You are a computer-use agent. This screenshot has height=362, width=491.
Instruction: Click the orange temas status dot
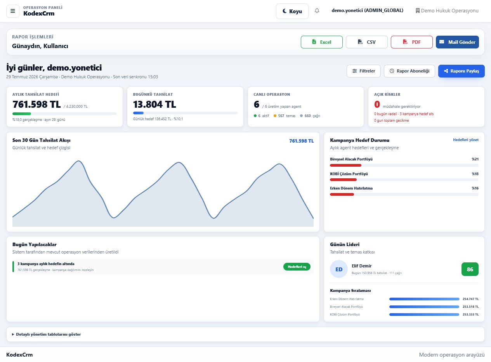point(275,116)
